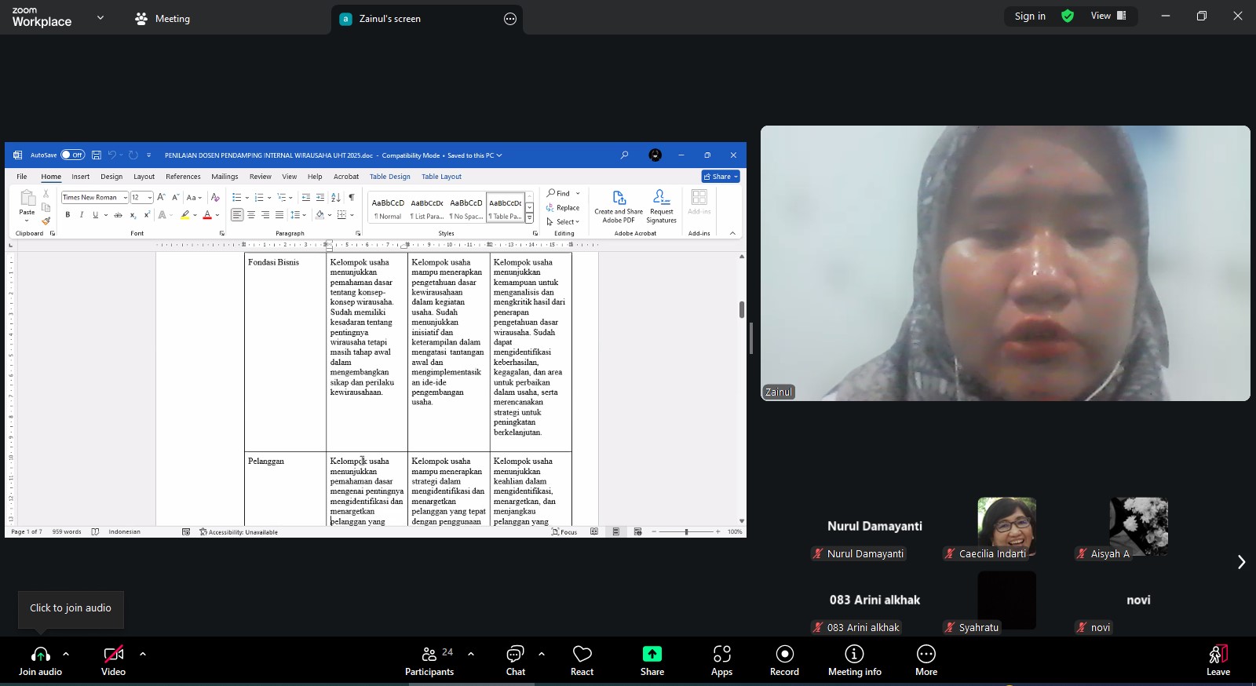The width and height of the screenshot is (1256, 686).
Task: Open the Chat panel
Action: pyautogui.click(x=515, y=660)
